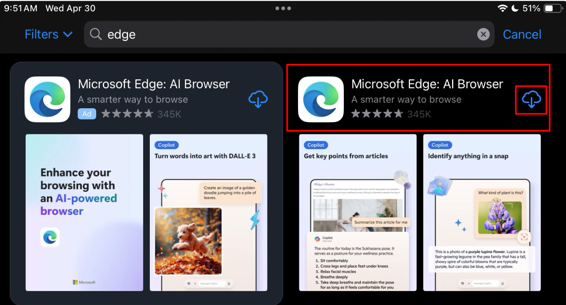
Task: Tap the magnifying glass search icon
Action: click(96, 34)
